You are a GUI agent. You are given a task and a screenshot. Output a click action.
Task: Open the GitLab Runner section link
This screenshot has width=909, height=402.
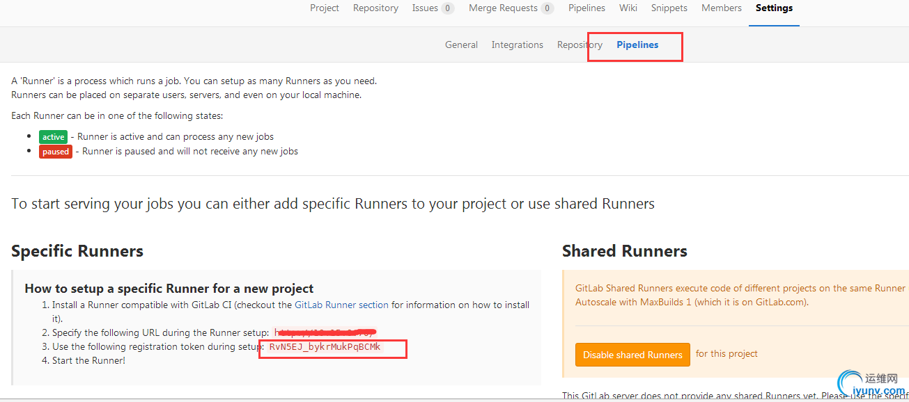pos(341,305)
